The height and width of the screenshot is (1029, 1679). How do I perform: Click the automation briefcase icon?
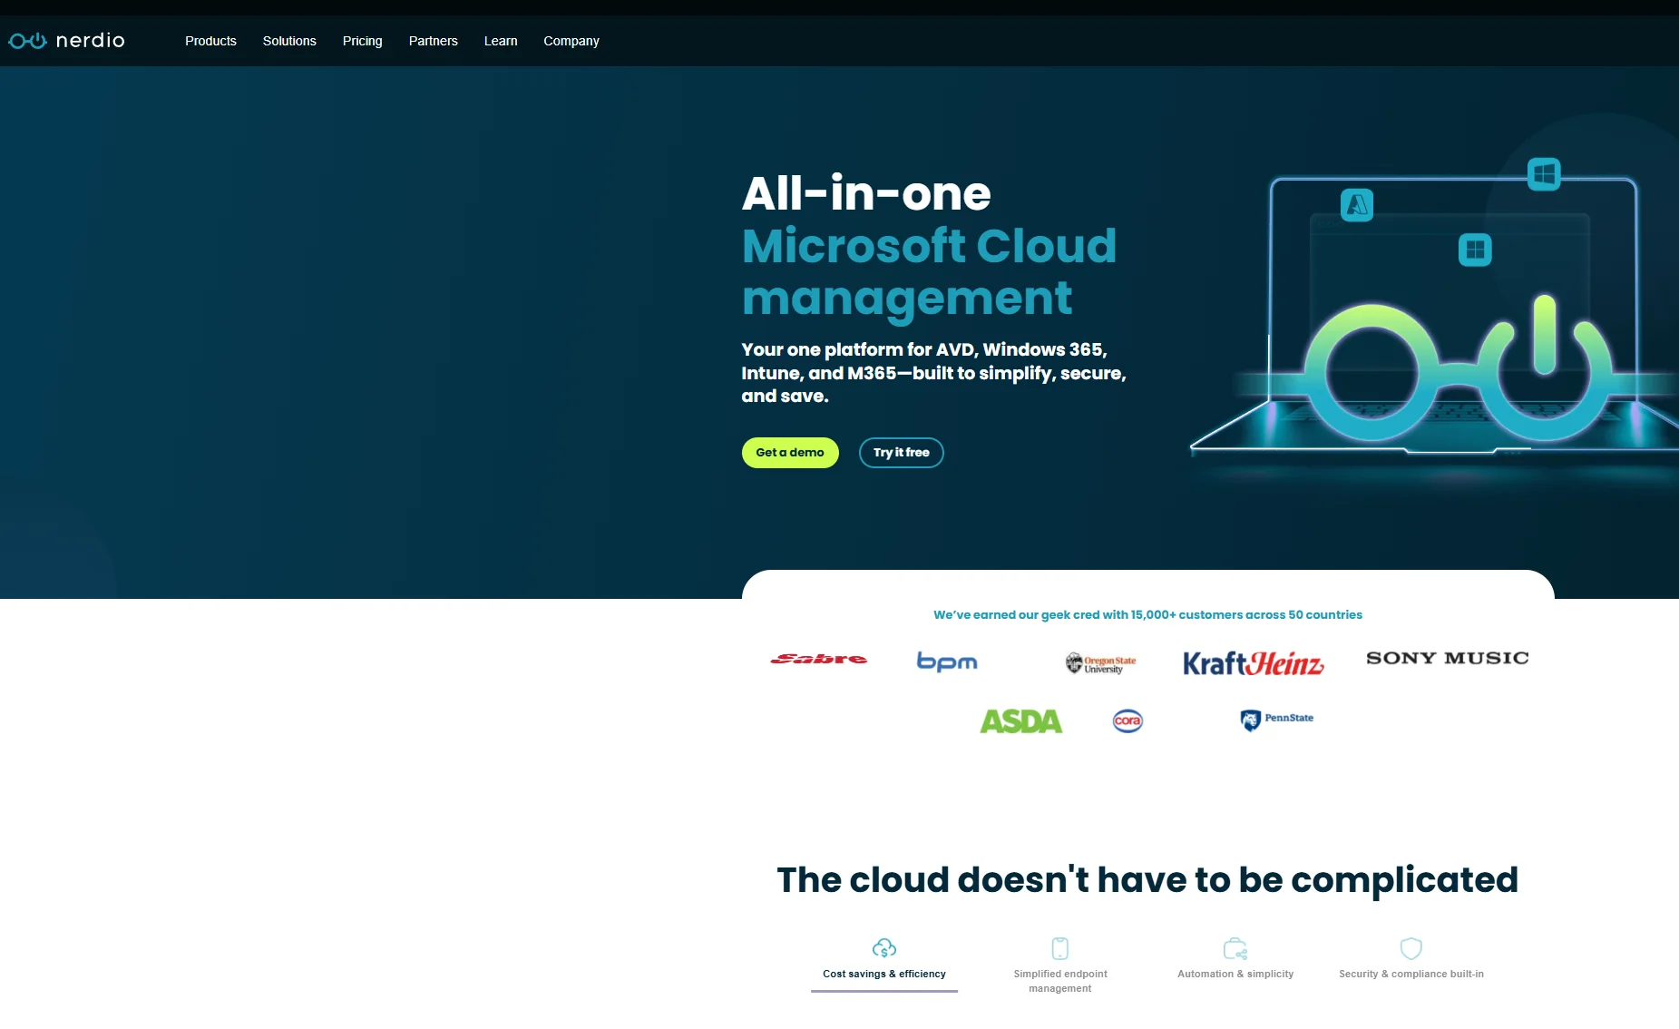click(x=1235, y=948)
